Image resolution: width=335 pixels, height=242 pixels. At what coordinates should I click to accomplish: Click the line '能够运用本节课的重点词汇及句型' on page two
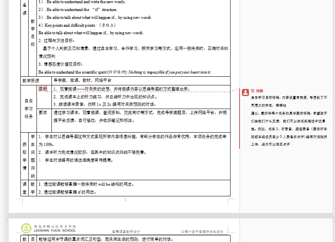click(x=106, y=239)
